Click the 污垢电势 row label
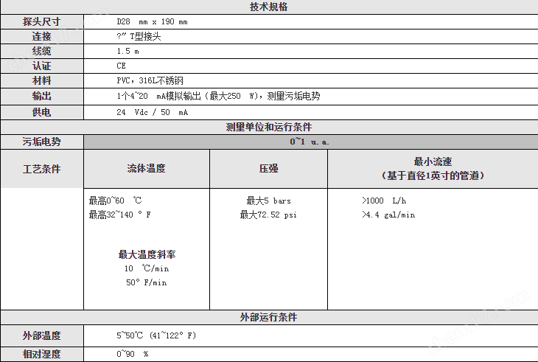 click(41, 142)
